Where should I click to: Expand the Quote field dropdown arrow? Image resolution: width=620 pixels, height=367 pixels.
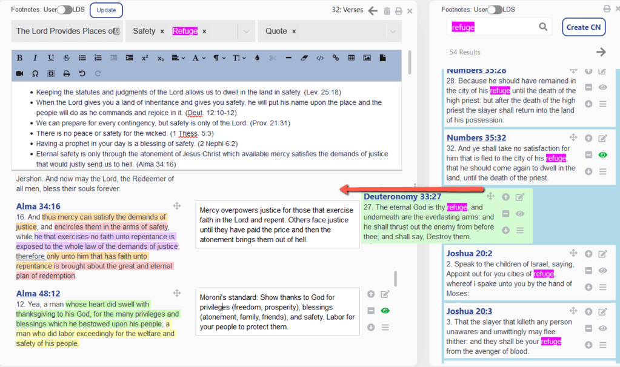tap(392, 31)
